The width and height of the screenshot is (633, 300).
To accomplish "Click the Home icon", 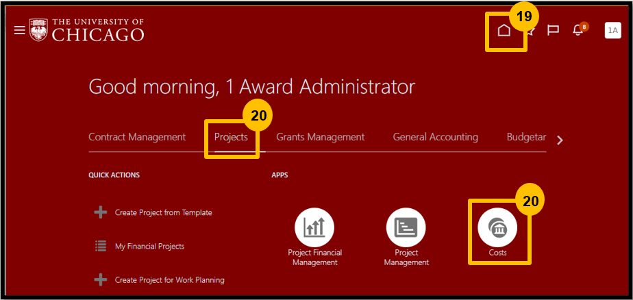I will [x=504, y=30].
